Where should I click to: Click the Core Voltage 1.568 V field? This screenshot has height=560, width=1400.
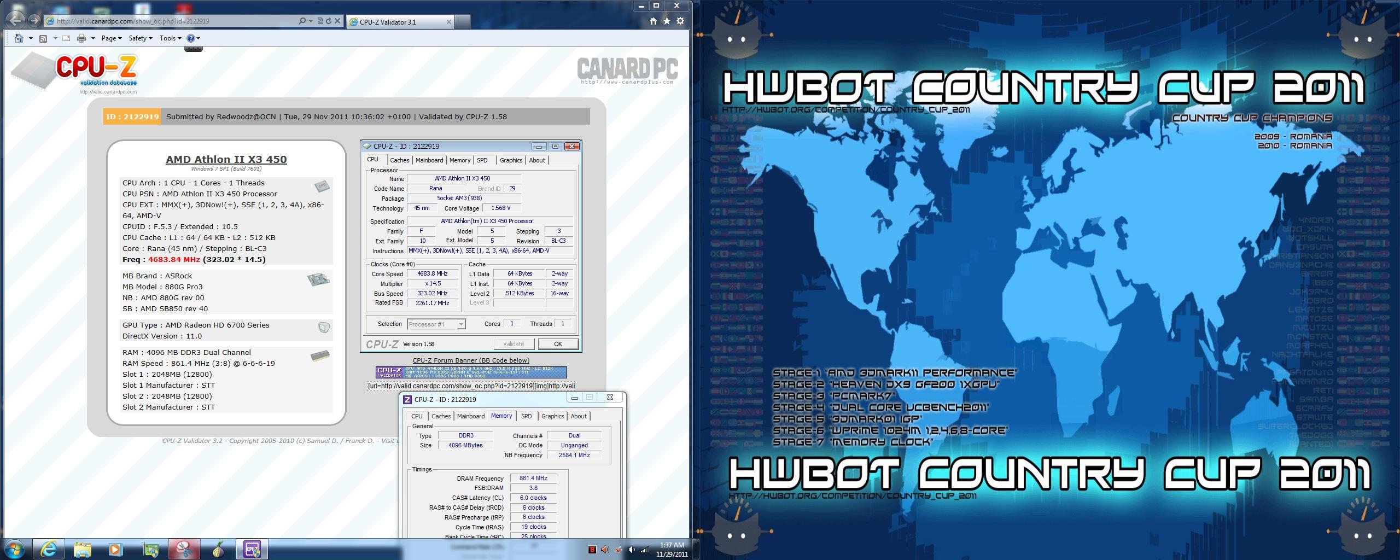(501, 208)
